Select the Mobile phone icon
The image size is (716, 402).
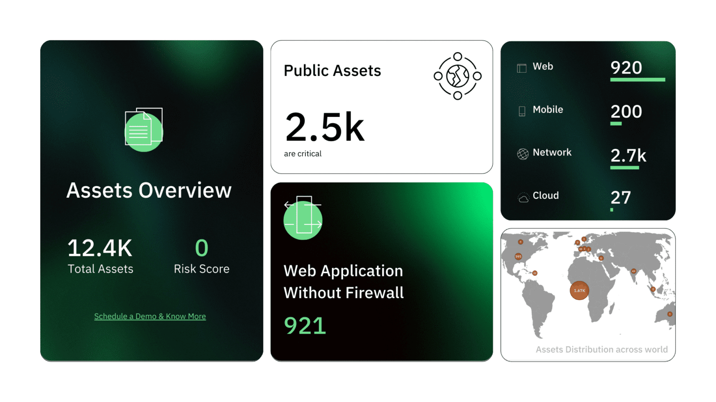522,111
